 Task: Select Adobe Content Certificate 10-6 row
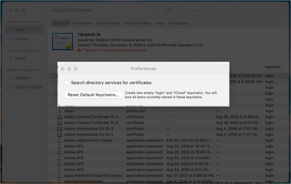(x=169, y=123)
